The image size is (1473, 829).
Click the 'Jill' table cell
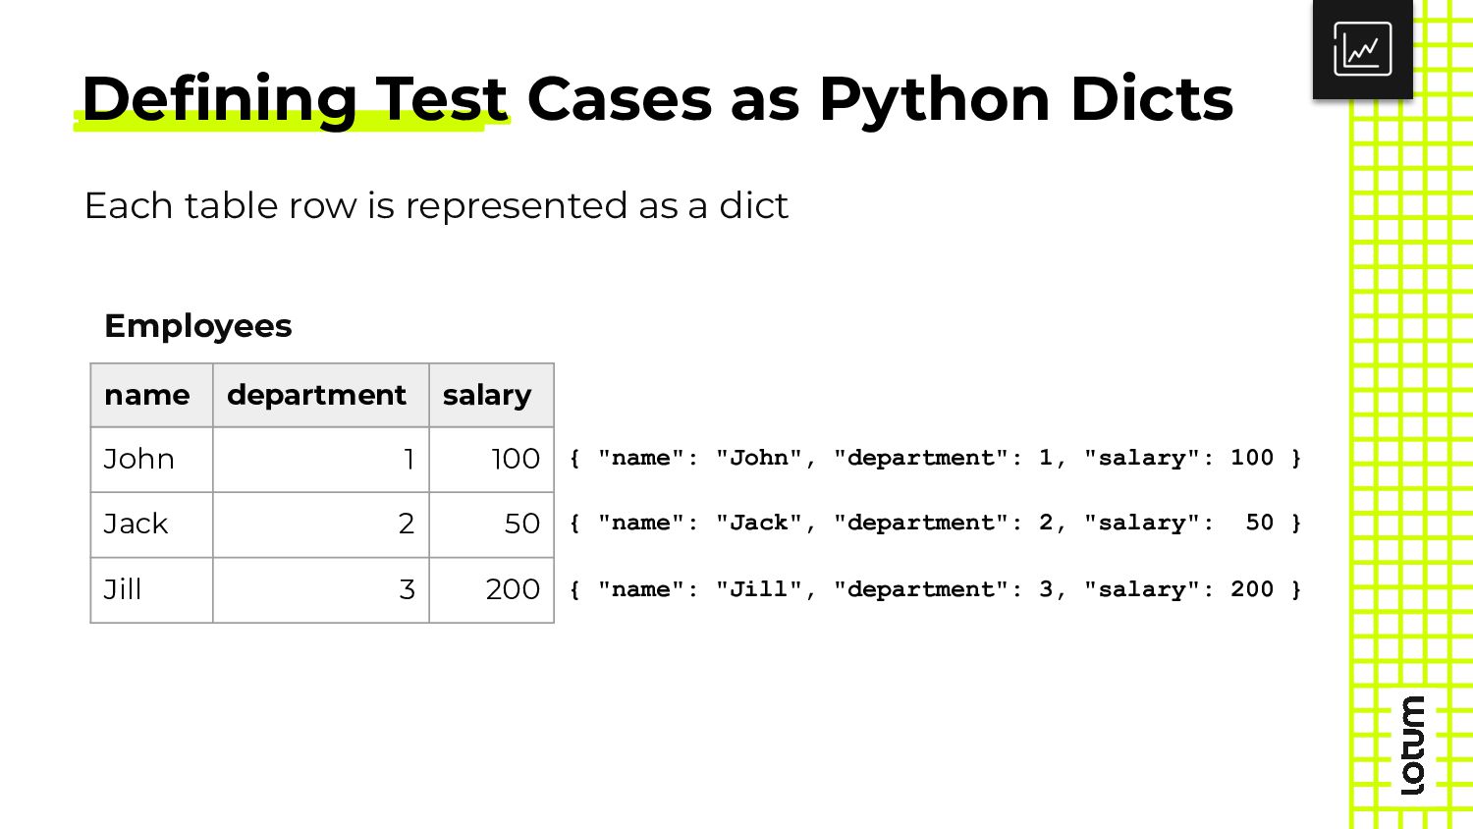(x=151, y=590)
